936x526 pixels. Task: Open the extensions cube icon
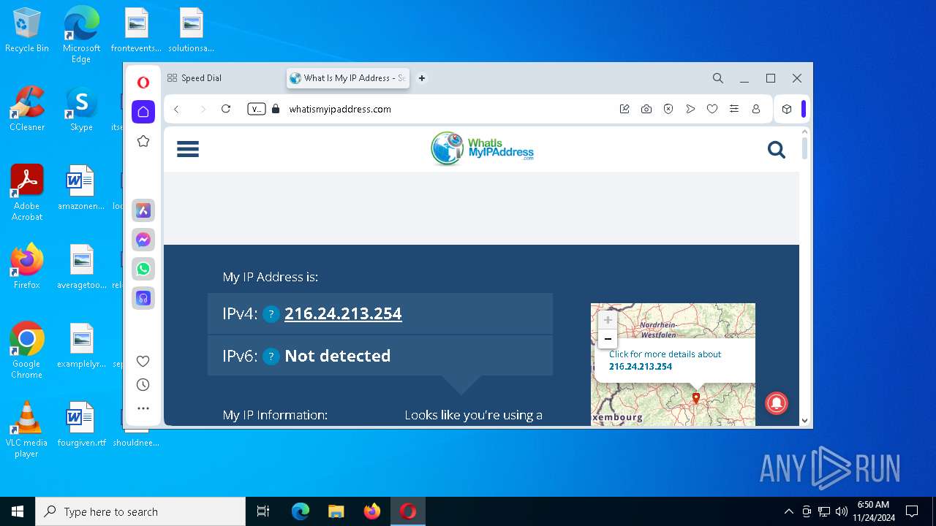pos(787,109)
